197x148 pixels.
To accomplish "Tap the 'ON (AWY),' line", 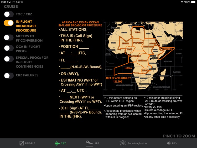I will pyautogui.click(x=70, y=74).
